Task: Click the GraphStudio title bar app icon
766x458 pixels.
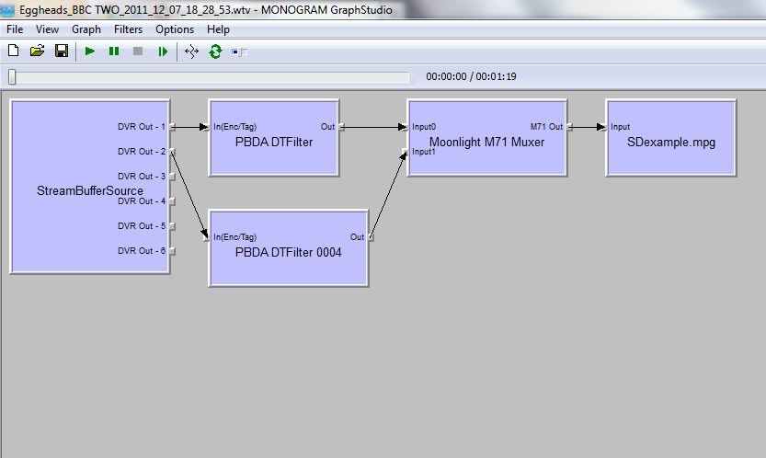Action: point(7,10)
